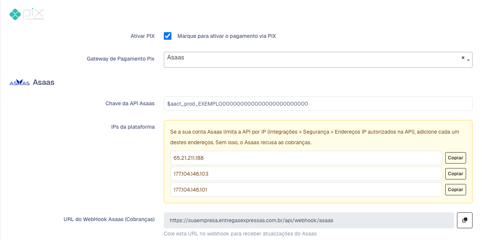482x240 pixels.
Task: Click the 'Chave da API Asaas' label
Action: [x=130, y=104]
